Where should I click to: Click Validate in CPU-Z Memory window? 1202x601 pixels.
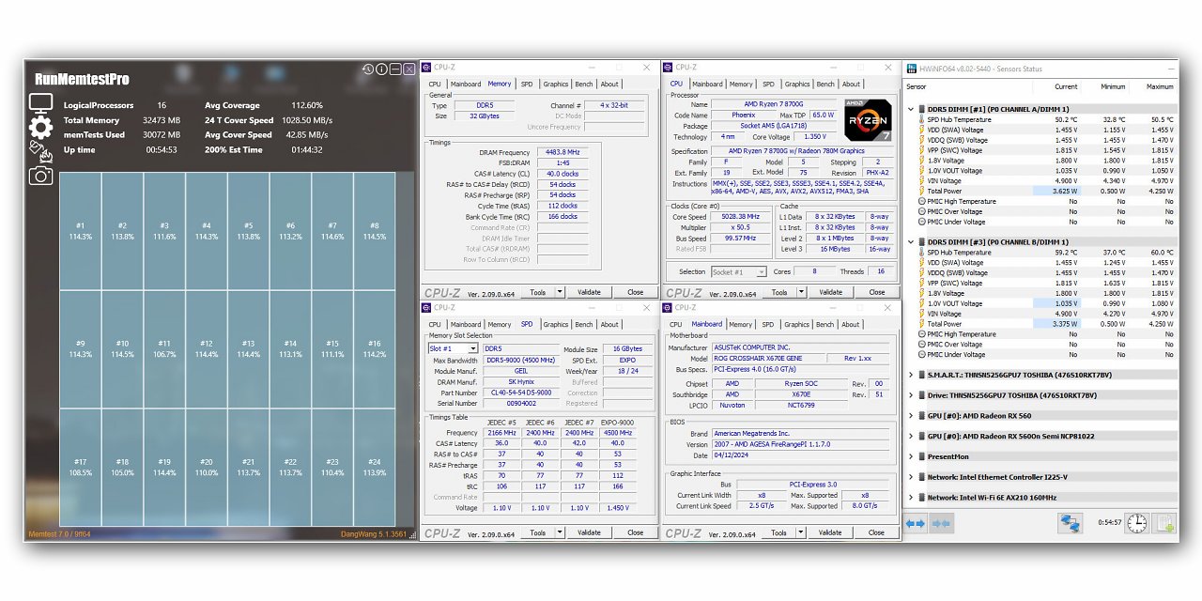[589, 292]
